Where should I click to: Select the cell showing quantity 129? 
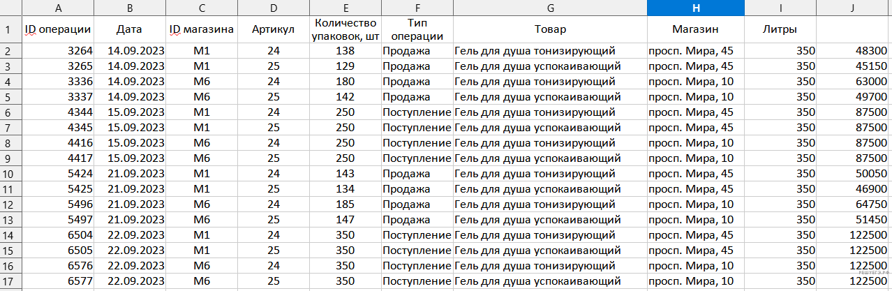(x=345, y=66)
